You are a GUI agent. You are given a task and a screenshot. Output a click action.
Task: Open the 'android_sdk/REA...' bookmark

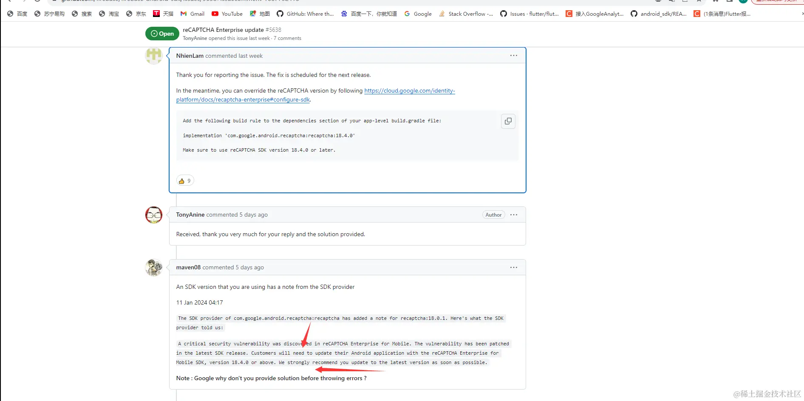point(659,14)
